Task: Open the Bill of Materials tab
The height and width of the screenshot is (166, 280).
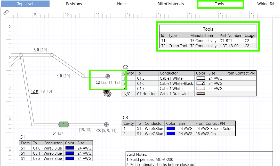Action: coord(171,4)
